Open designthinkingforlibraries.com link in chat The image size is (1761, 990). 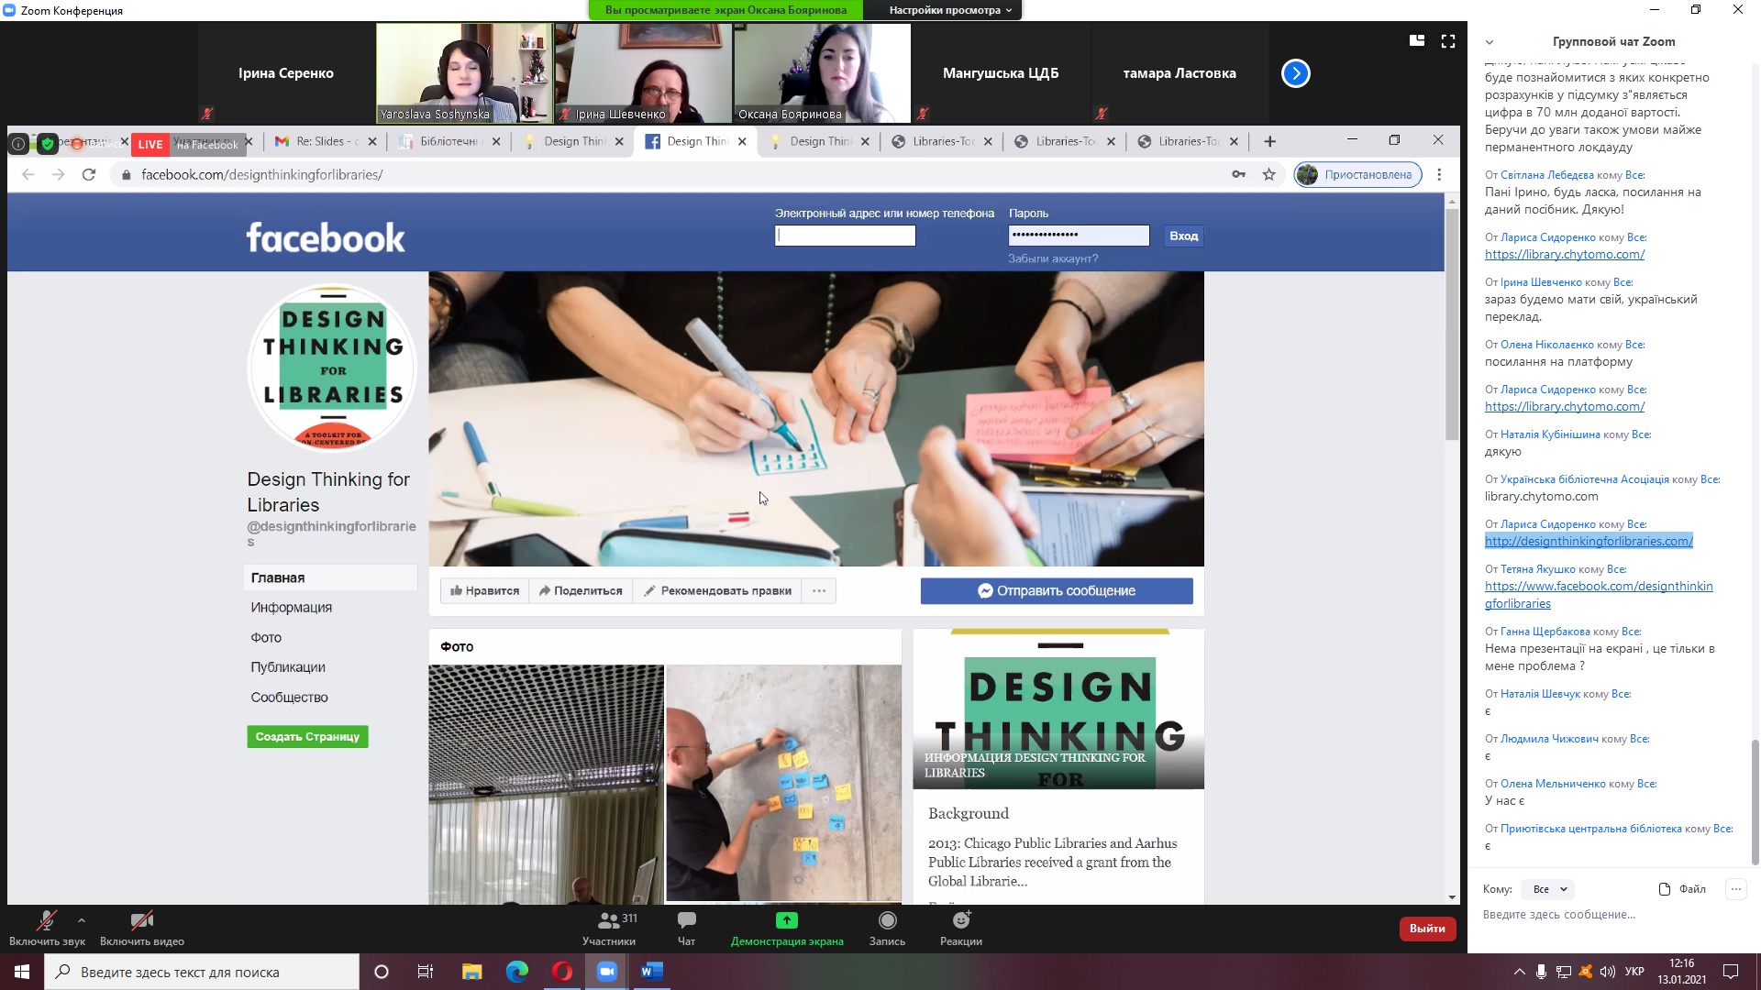pyautogui.click(x=1589, y=541)
